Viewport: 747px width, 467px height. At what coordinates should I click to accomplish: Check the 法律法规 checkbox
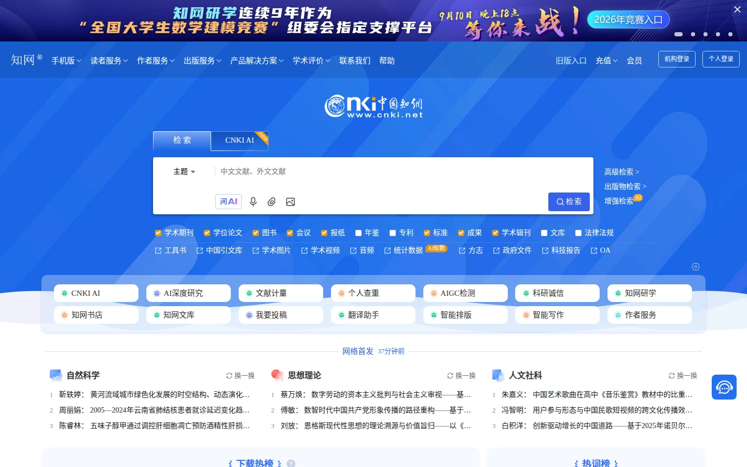pyautogui.click(x=578, y=233)
